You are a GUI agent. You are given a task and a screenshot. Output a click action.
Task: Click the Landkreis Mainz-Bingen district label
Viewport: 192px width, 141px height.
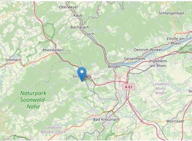[x=161, y=89]
